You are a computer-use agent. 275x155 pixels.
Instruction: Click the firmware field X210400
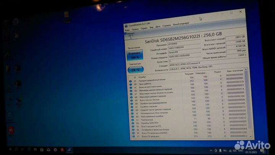(x=184, y=43)
